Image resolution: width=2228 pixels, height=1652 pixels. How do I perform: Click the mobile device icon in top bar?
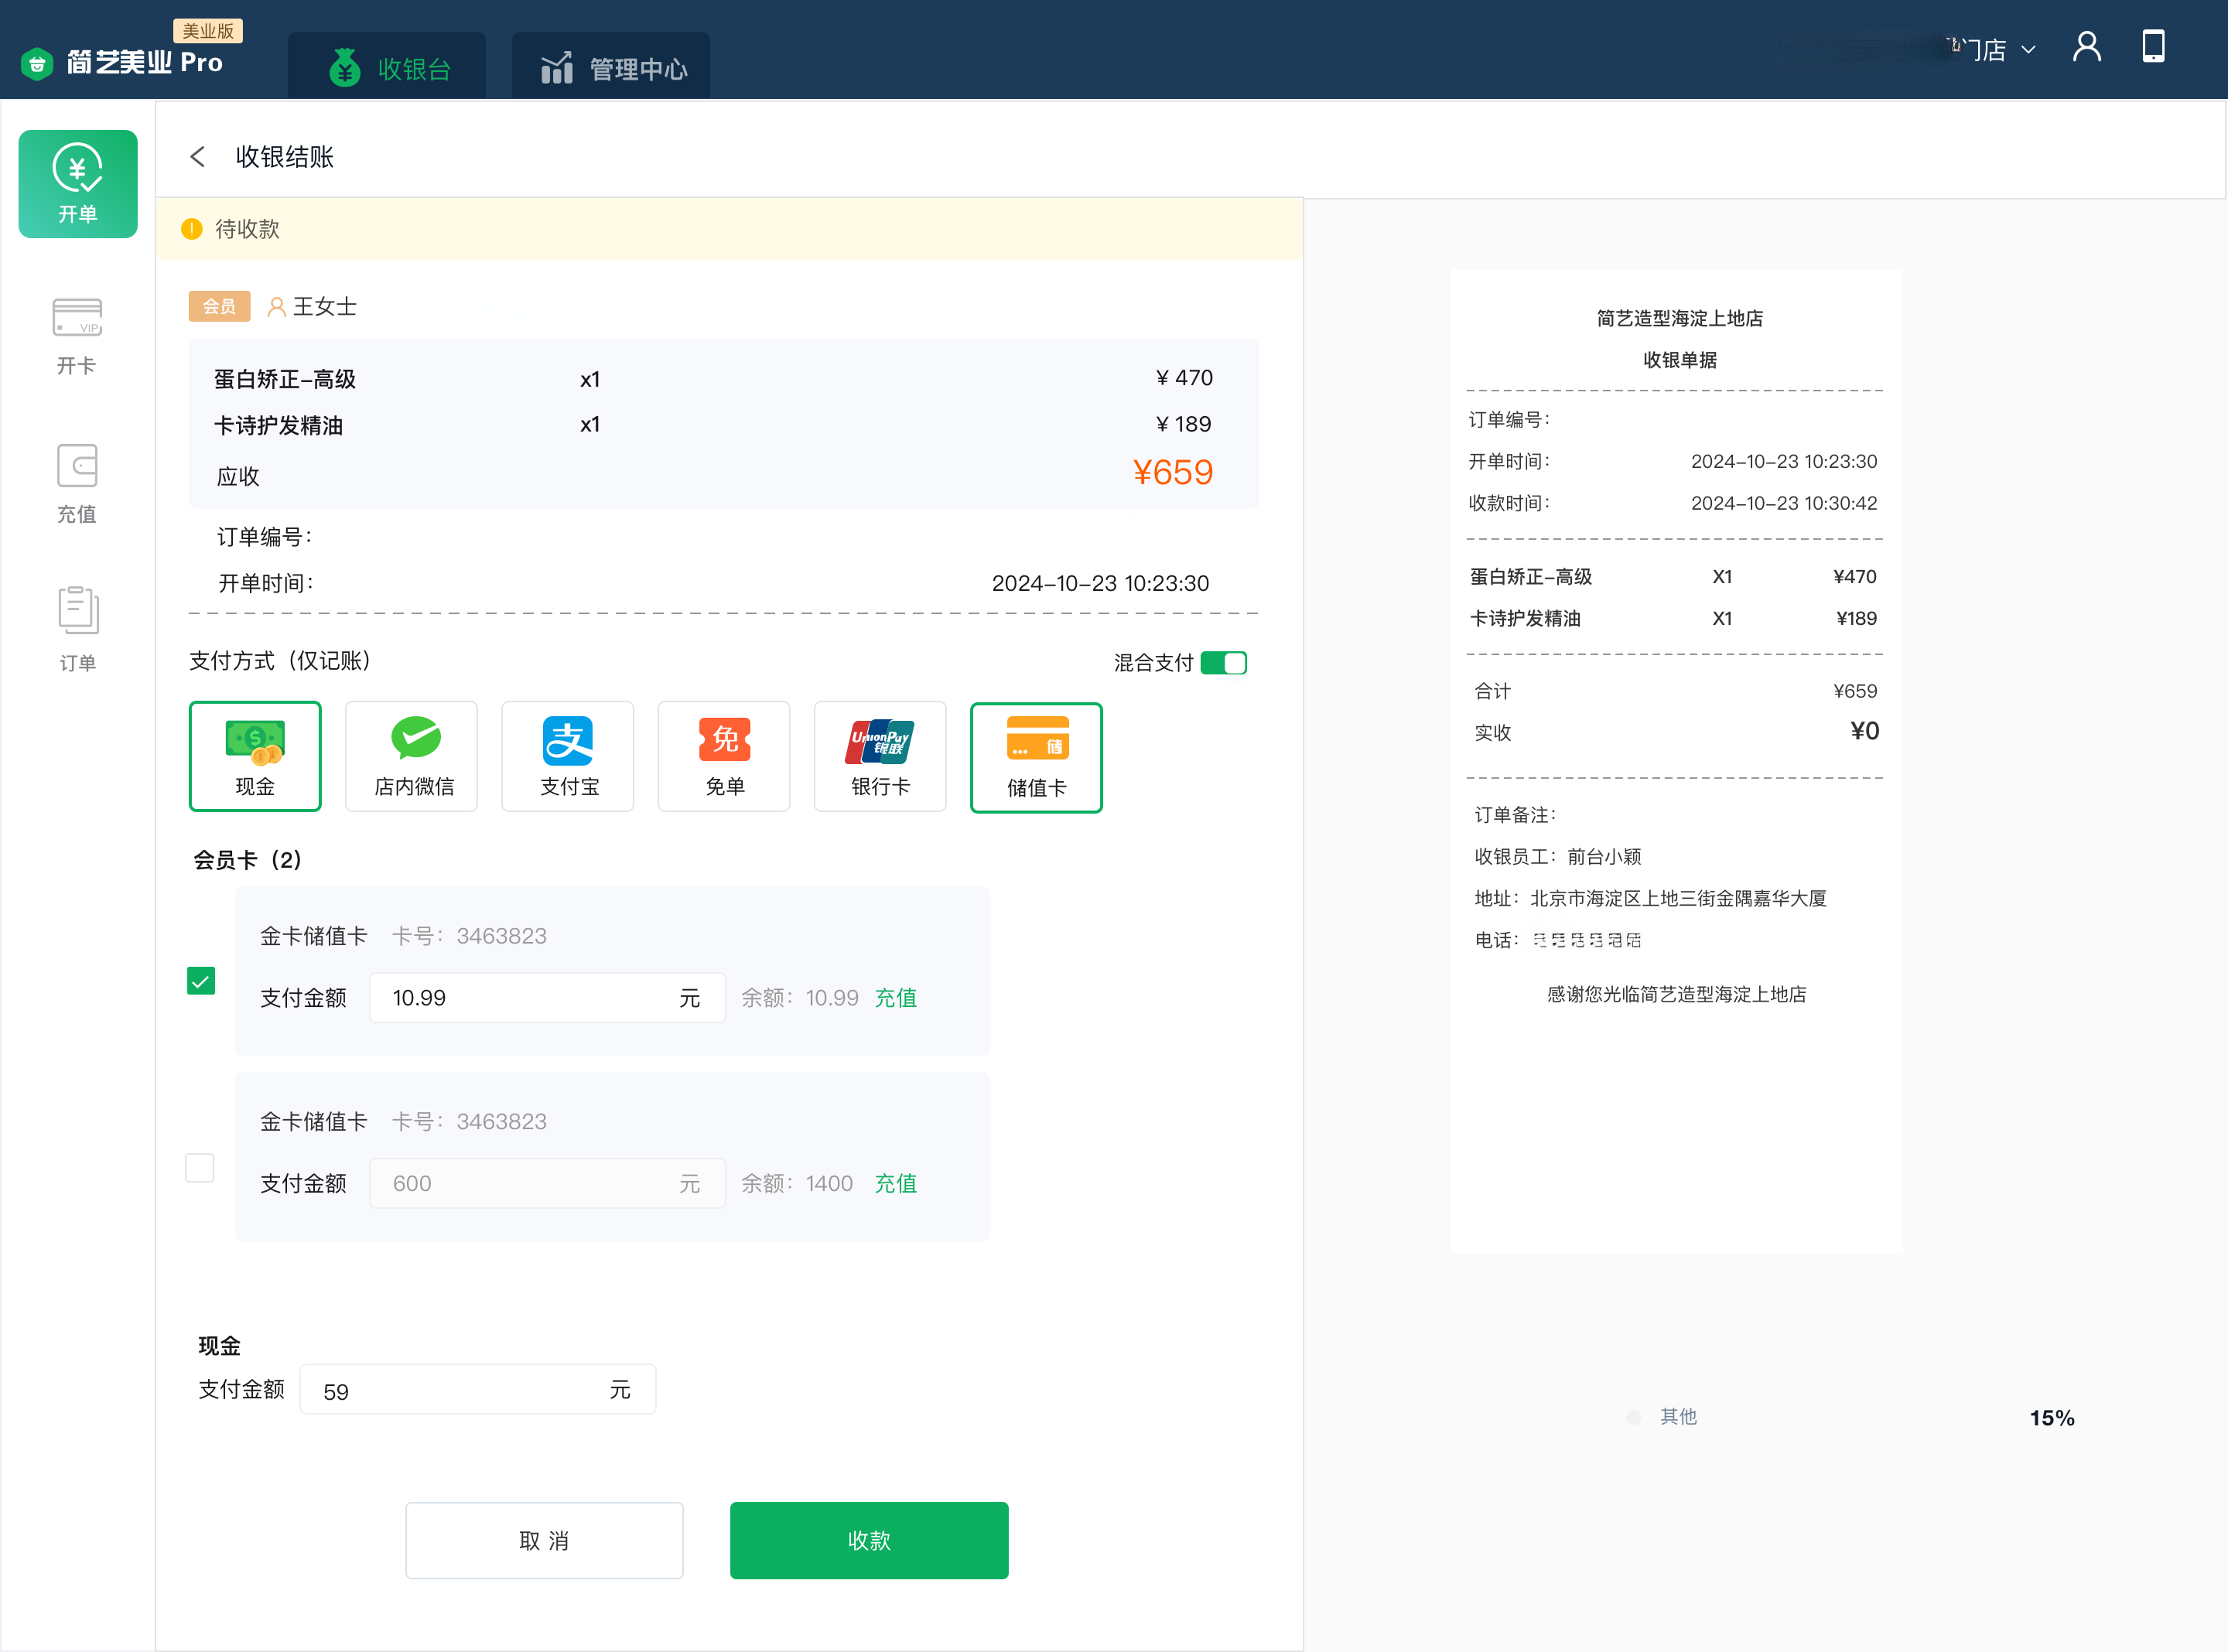tap(2154, 46)
